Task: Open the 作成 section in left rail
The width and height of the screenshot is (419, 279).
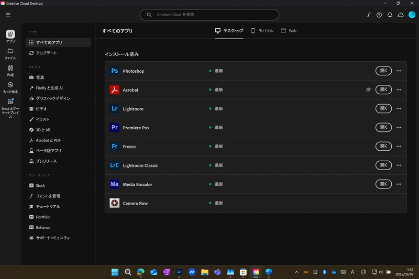Action: point(10,71)
